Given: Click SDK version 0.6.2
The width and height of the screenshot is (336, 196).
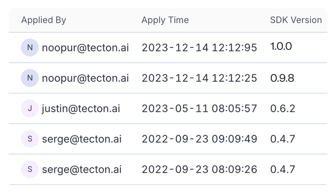Looking at the screenshot, I should 283,109.
